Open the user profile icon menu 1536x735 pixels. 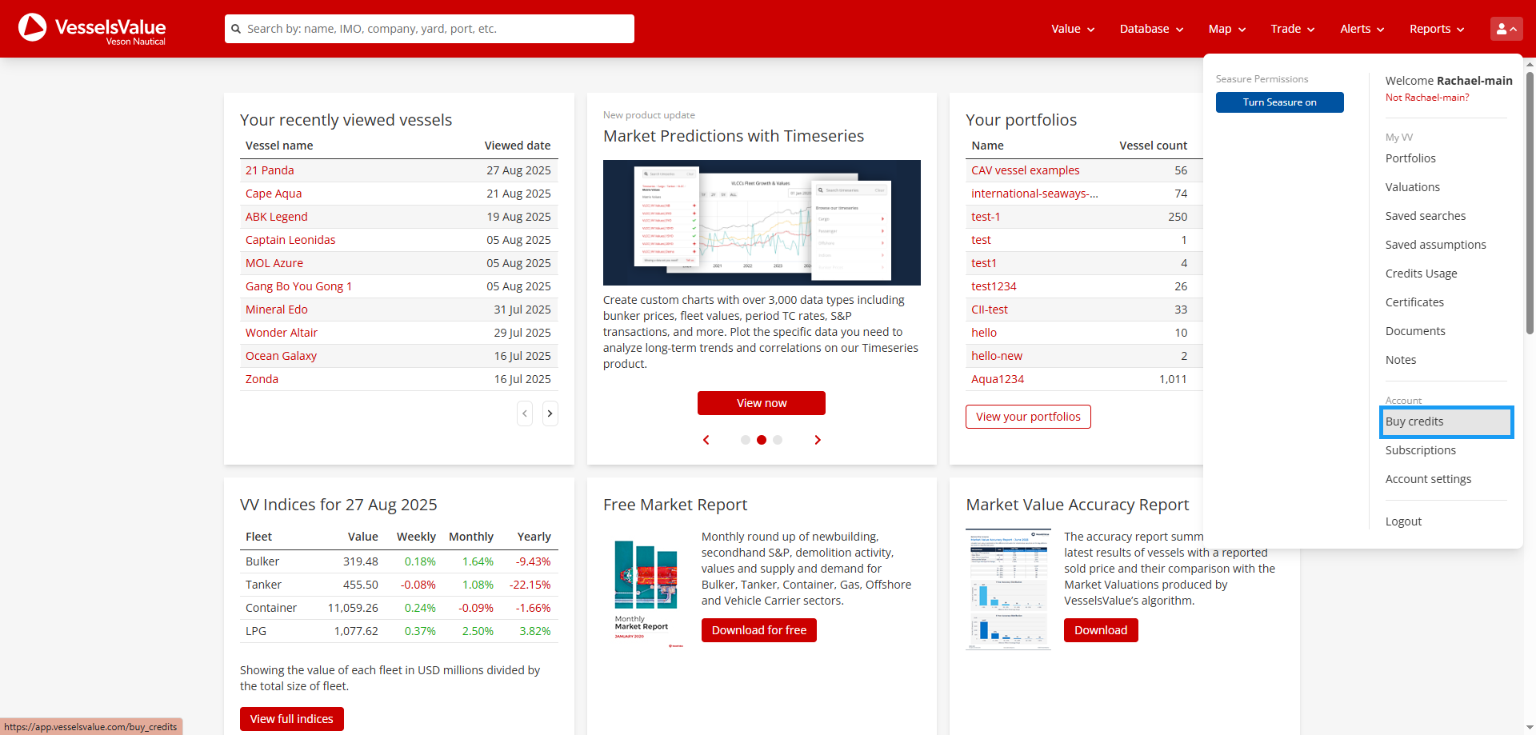pyautogui.click(x=1506, y=29)
